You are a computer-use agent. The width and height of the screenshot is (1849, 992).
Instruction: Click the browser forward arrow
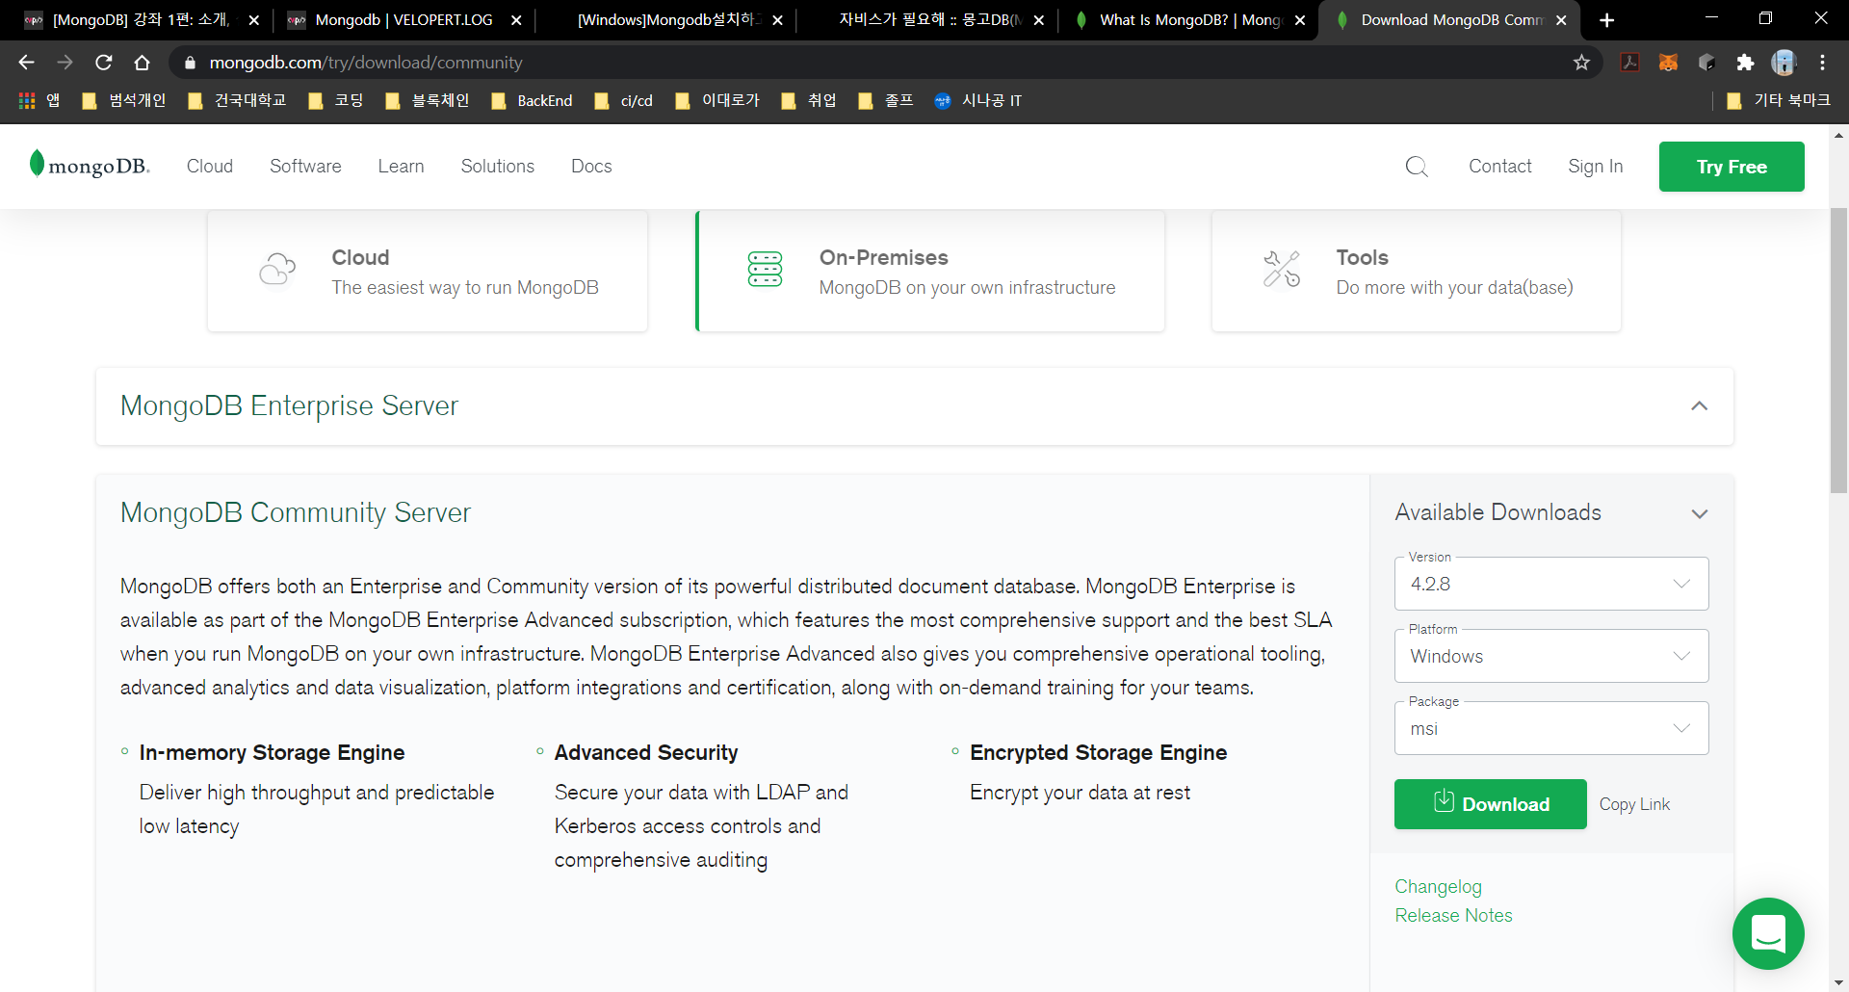(x=65, y=63)
